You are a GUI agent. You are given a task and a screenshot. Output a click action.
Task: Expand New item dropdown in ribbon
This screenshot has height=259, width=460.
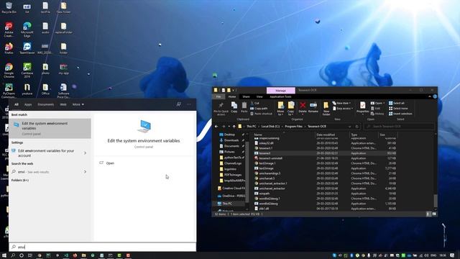pyautogui.click(x=350, y=103)
